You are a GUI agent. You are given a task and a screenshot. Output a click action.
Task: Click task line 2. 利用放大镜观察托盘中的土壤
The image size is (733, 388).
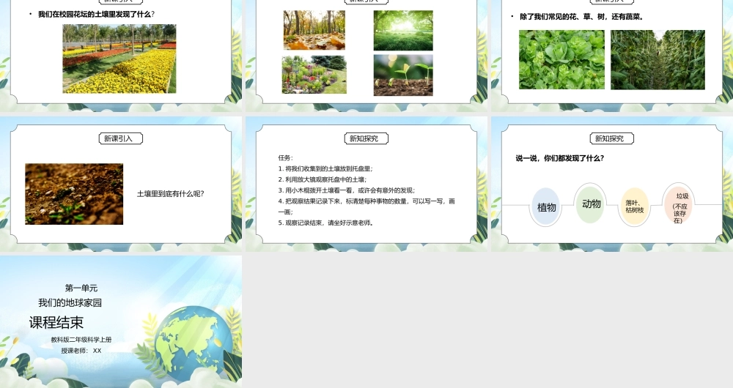(323, 179)
